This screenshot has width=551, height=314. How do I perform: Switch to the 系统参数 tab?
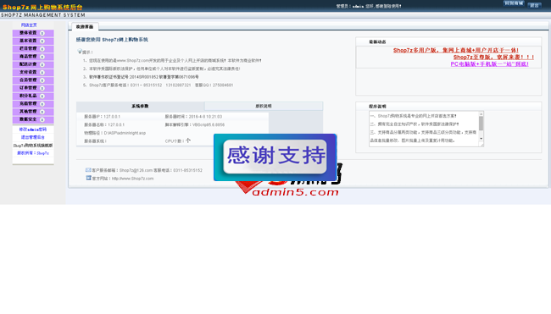tap(140, 106)
